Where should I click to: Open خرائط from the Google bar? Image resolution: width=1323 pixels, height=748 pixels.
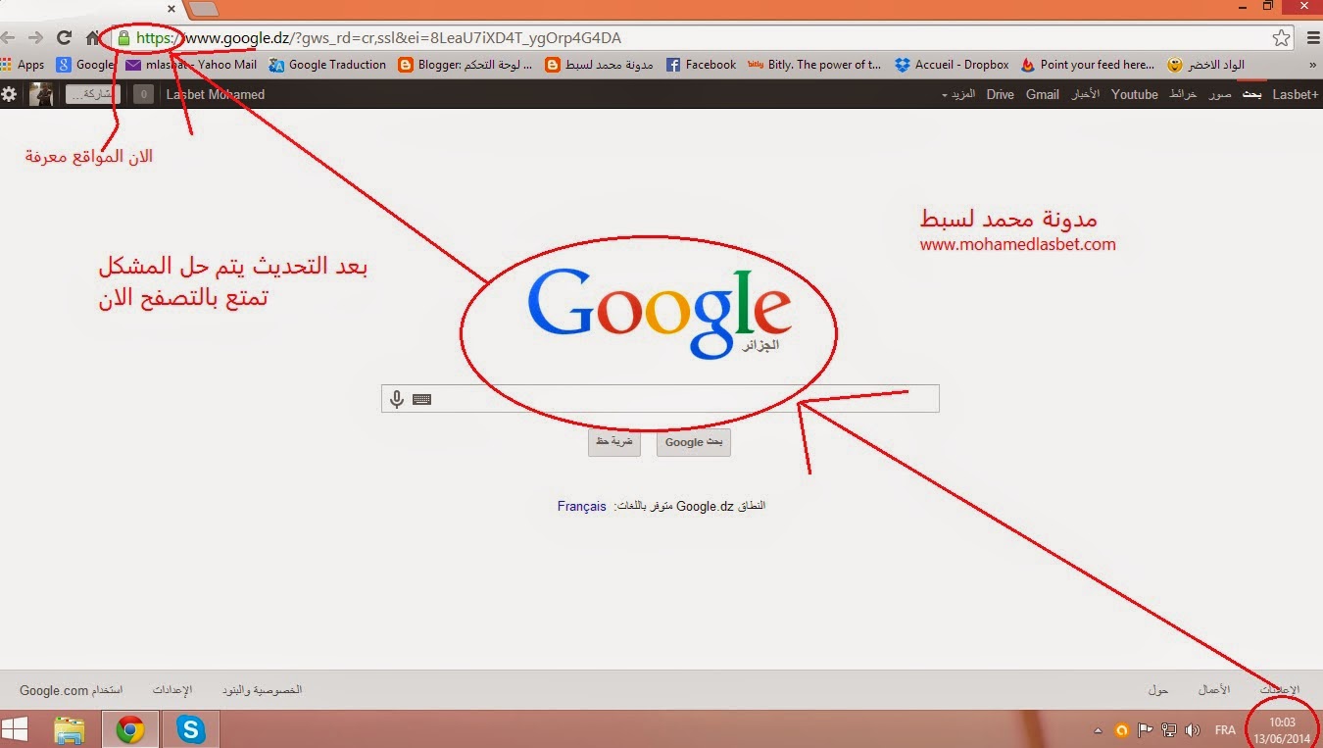[1183, 94]
